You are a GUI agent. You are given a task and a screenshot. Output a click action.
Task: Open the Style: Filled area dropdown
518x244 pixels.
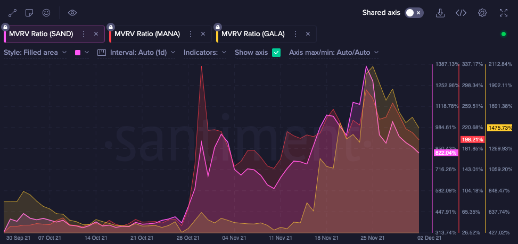tap(35, 53)
